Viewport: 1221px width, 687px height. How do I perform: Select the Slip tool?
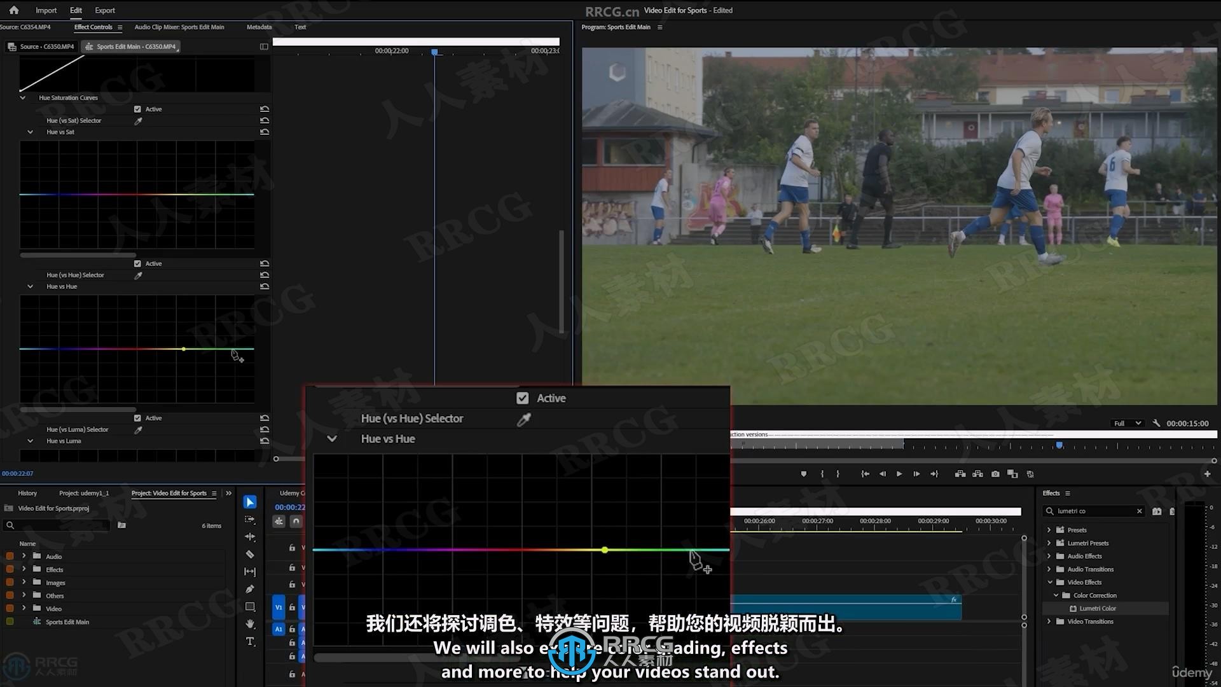pyautogui.click(x=250, y=572)
